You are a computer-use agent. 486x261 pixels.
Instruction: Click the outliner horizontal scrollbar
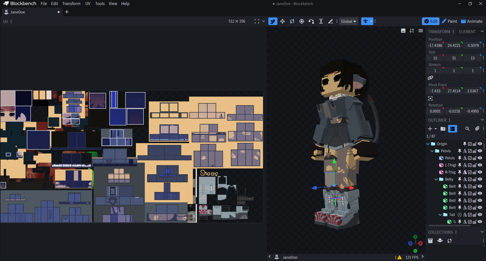coord(449,225)
